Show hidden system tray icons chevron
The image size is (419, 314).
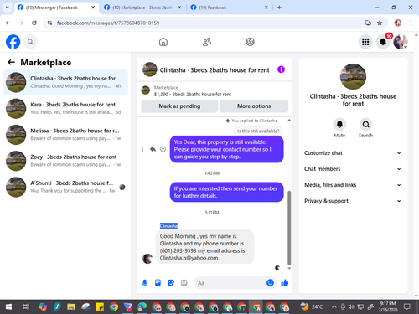334,307
